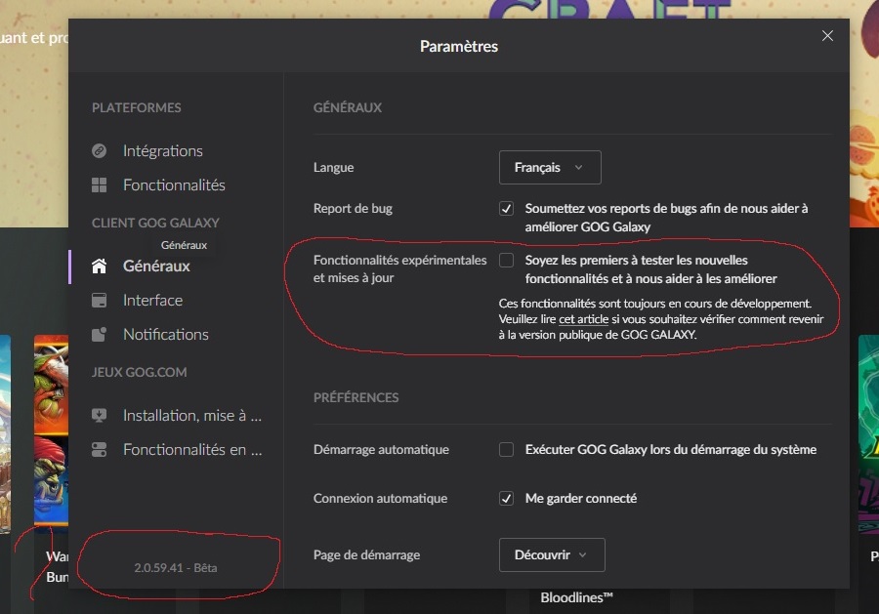Screen dimensions: 879x614
Task: Click the Généraux home icon
Action: (100, 266)
